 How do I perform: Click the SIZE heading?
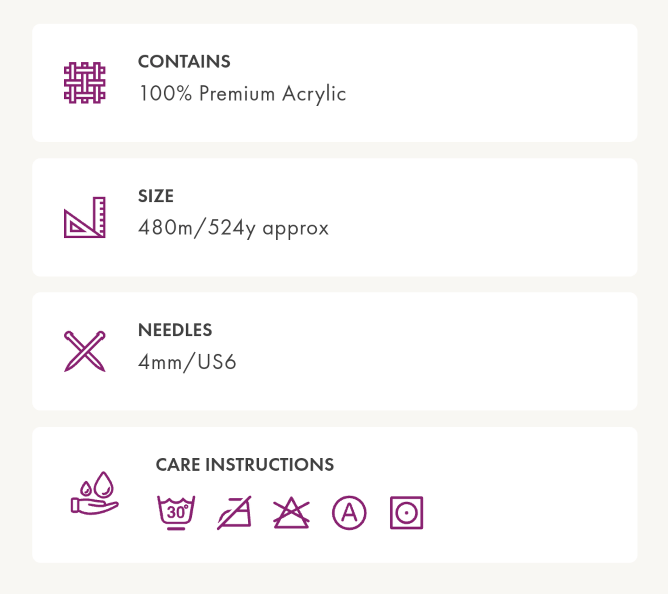156,196
